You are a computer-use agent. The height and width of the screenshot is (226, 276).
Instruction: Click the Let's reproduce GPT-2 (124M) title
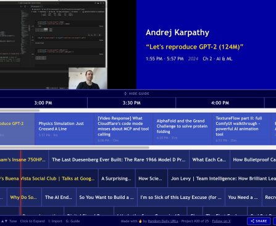point(194,47)
